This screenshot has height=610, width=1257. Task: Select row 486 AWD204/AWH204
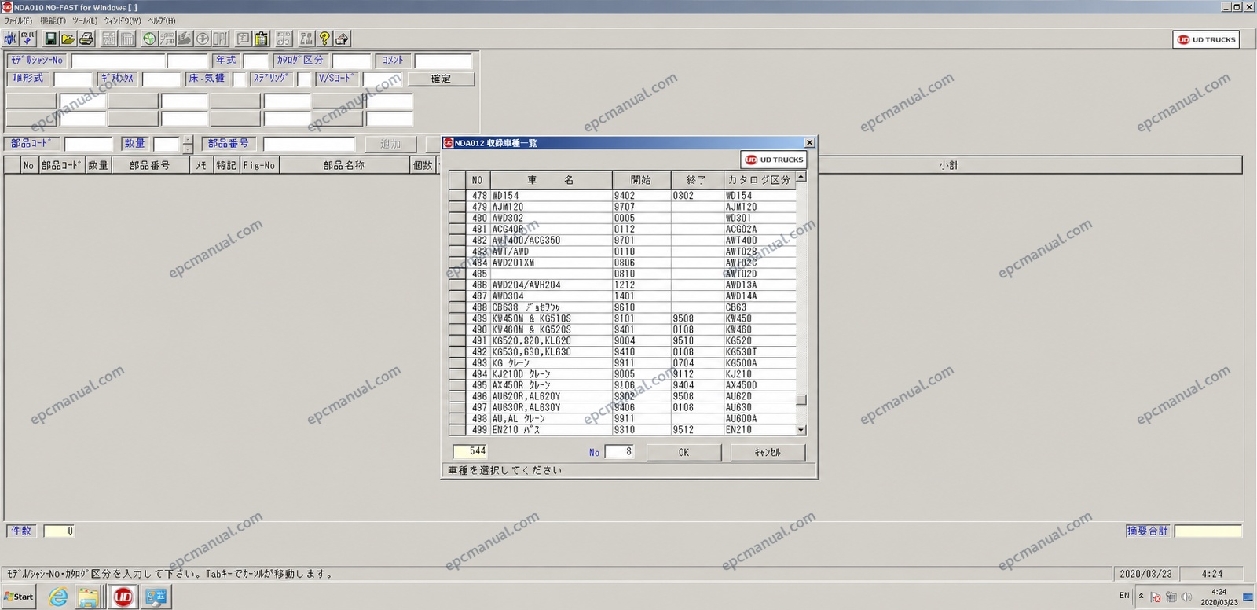click(622, 285)
